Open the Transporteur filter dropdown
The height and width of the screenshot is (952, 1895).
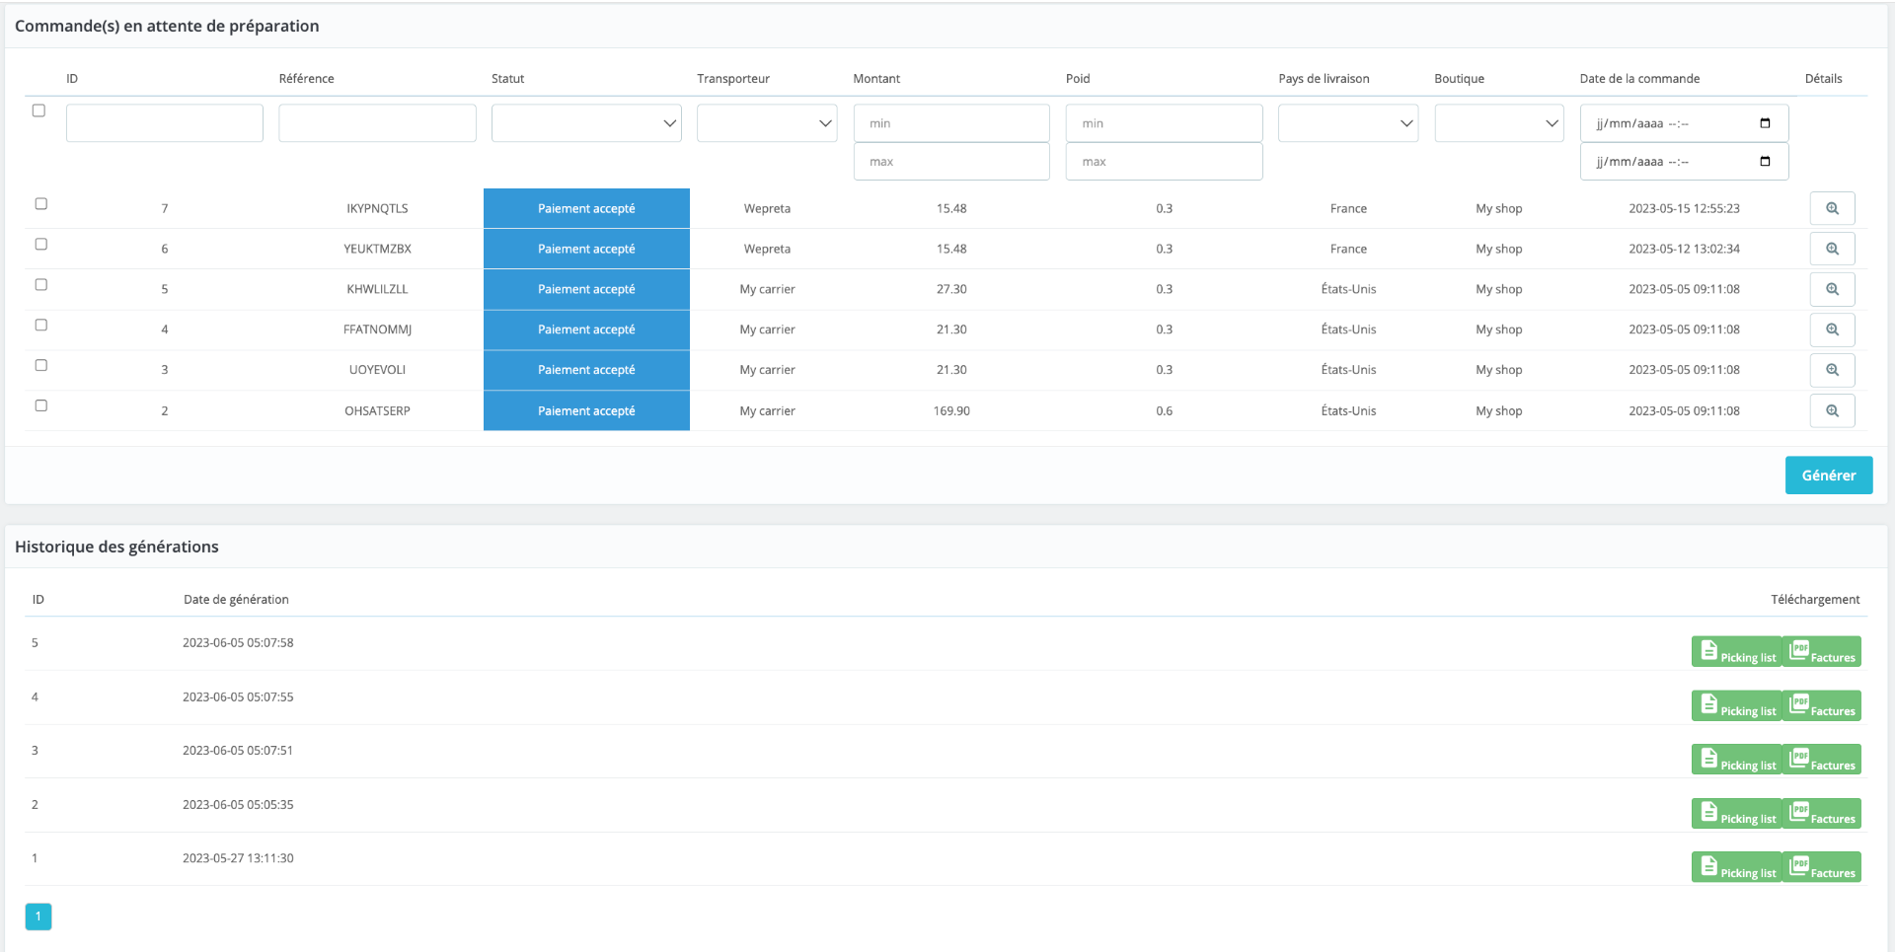click(x=767, y=123)
